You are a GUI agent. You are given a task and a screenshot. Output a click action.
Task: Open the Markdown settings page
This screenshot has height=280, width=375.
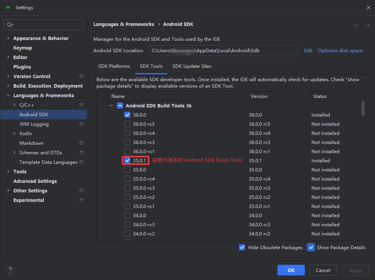(31, 143)
